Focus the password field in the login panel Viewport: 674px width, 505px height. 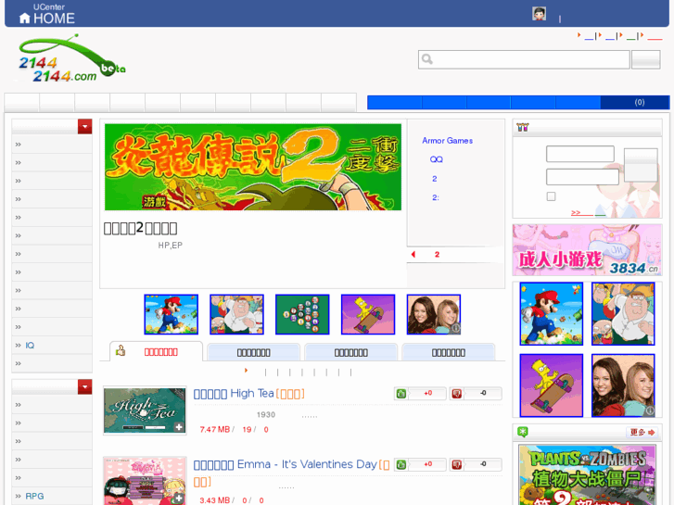click(582, 177)
